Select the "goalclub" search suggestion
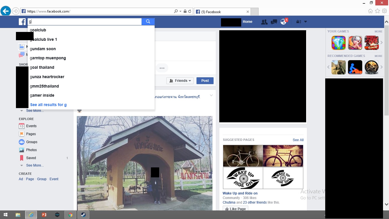389x219 pixels. [x=91, y=30]
